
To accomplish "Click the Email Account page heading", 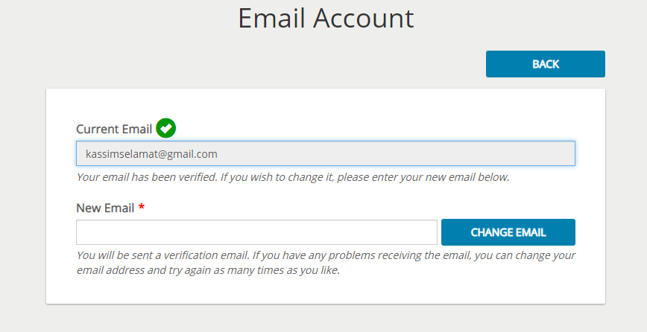I will point(326,18).
